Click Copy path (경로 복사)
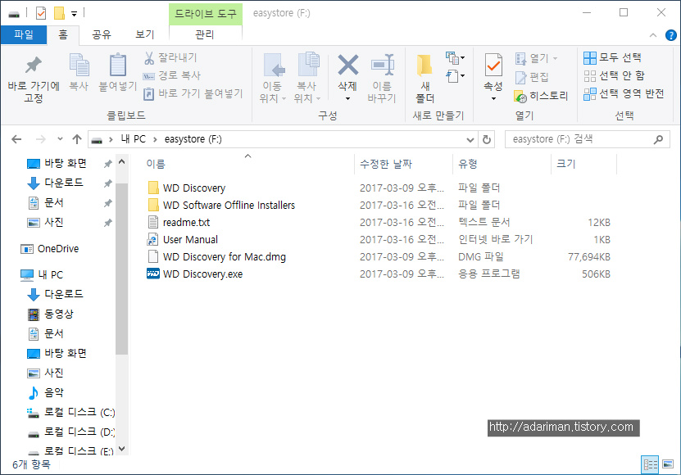This screenshot has width=681, height=475. coord(172,75)
